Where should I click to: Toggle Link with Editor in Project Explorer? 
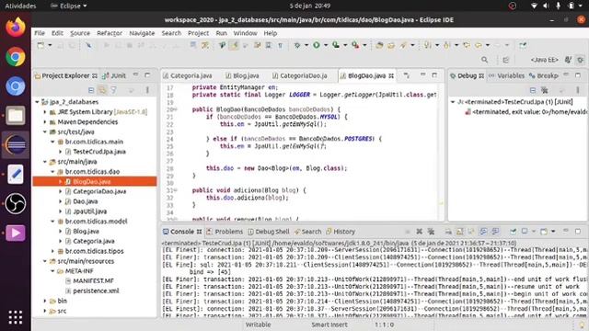click(x=102, y=90)
